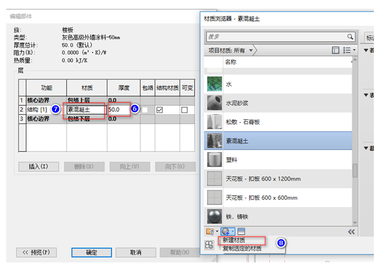Select the 水泥砂浆 name in material list
The image size is (383, 265).
[x=237, y=103]
